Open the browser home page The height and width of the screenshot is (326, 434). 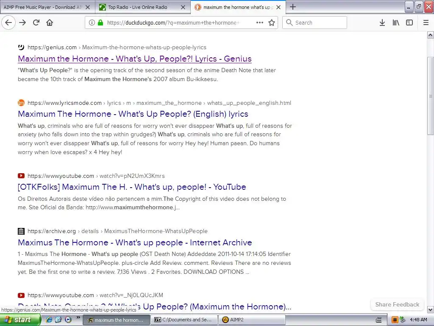click(x=50, y=22)
